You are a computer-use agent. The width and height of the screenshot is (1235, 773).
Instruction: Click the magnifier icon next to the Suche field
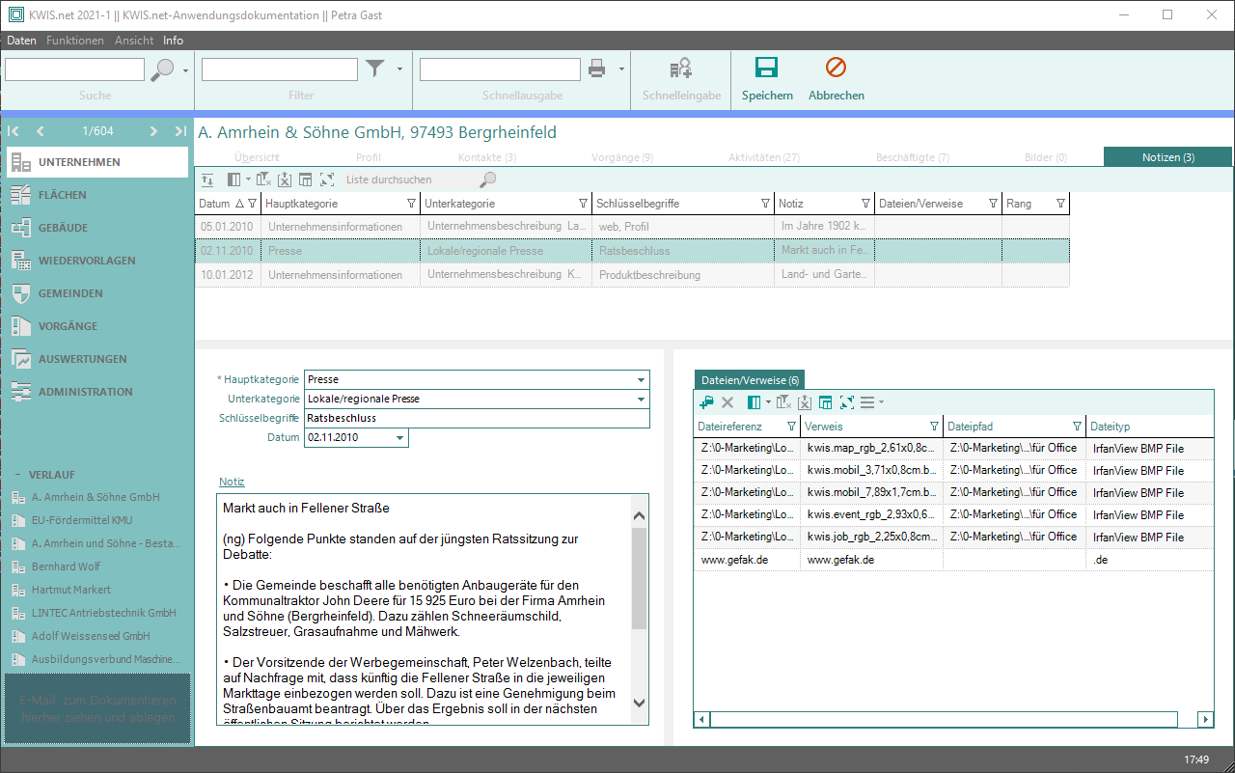click(163, 69)
